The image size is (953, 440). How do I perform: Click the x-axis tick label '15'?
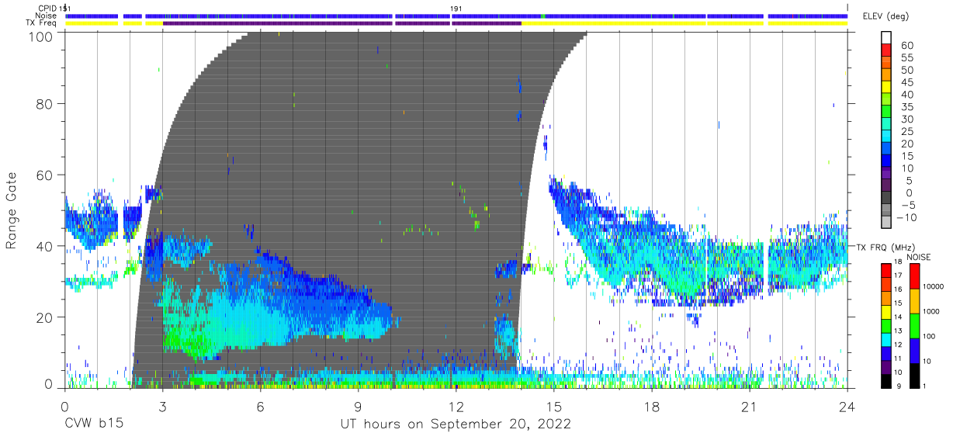[554, 407]
